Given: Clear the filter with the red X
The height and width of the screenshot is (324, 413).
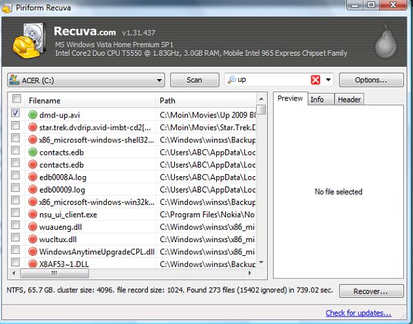Looking at the screenshot, I should click(315, 80).
